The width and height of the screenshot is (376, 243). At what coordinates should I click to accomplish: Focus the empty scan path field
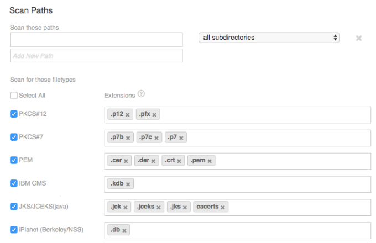pyautogui.click(x=96, y=40)
